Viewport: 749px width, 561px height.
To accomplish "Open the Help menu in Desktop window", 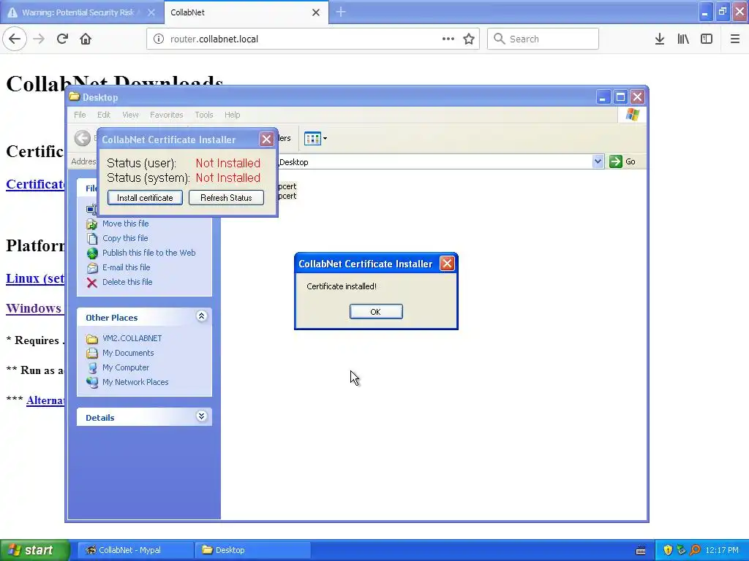I will click(x=232, y=115).
